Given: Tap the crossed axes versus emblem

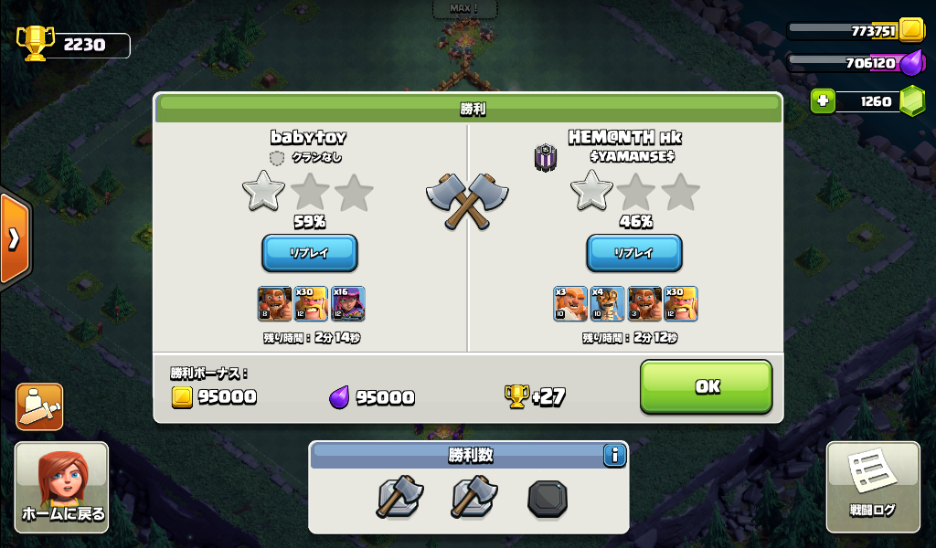Looking at the screenshot, I should tap(467, 202).
